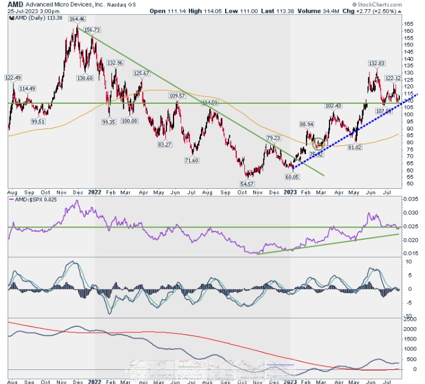The height and width of the screenshot is (384, 425).
Task: Click the 99.35 low price label
Action: click(x=108, y=122)
